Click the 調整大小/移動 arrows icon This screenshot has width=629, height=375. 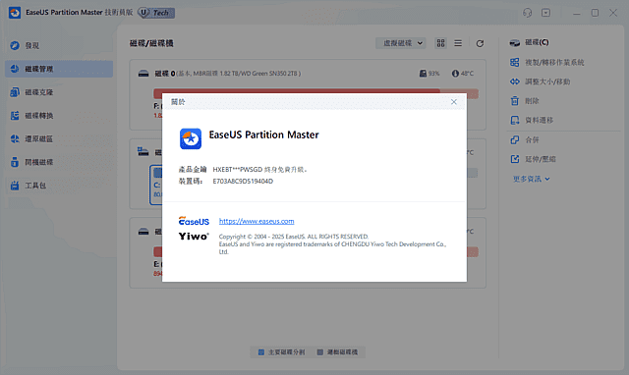(x=515, y=81)
